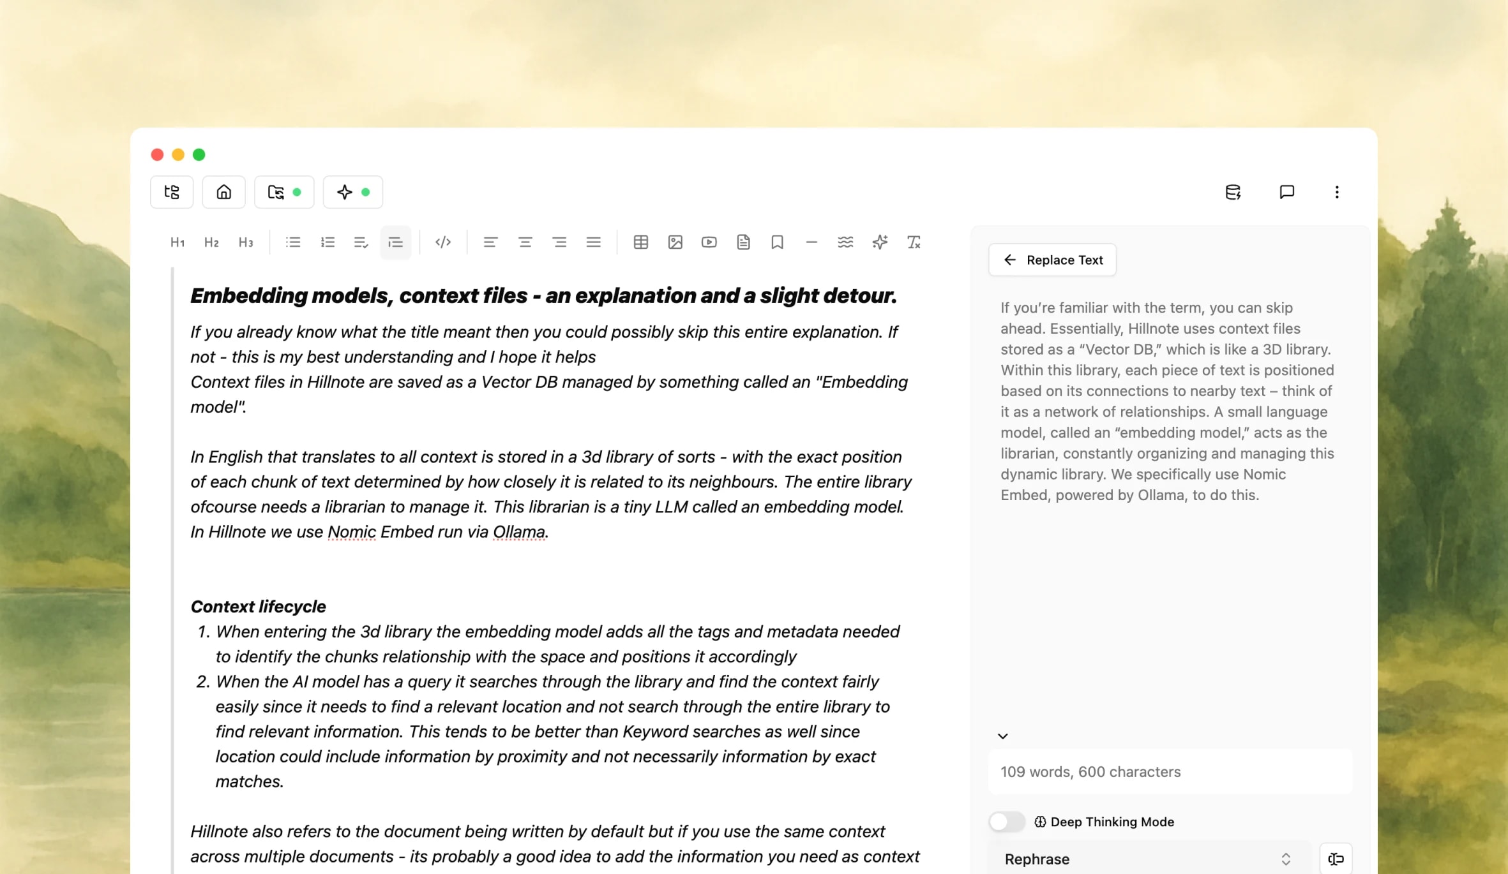1508x874 pixels.
Task: Insert an image
Action: coord(675,242)
